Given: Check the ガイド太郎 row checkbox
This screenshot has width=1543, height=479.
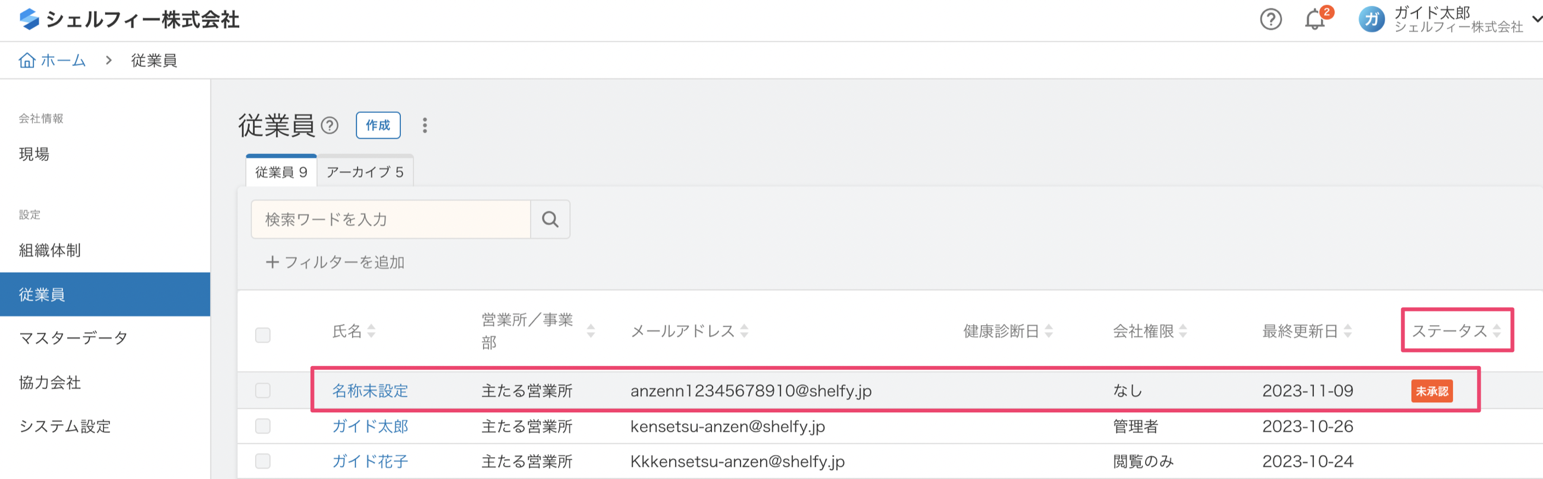Looking at the screenshot, I should click(x=263, y=426).
